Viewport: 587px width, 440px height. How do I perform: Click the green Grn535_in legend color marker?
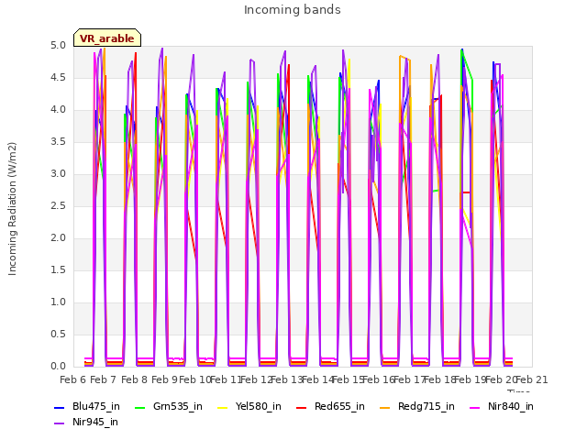(x=139, y=407)
